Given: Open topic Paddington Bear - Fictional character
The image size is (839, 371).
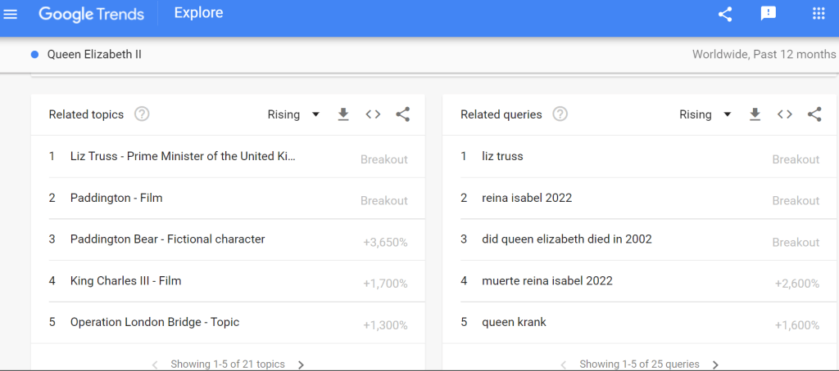Looking at the screenshot, I should pos(167,239).
